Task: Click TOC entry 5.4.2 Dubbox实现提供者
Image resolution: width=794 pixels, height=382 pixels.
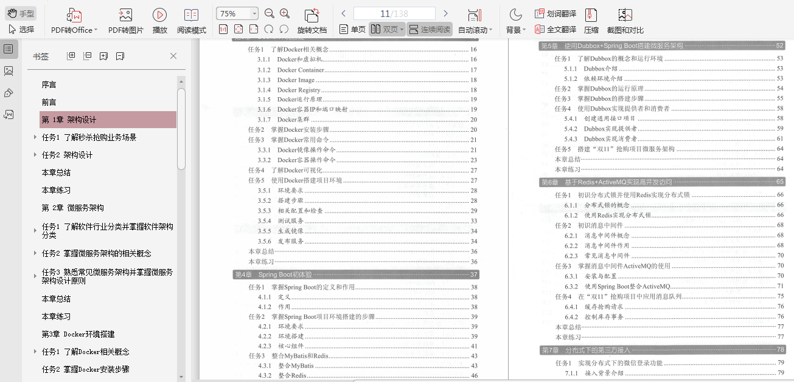Action: pos(674,129)
